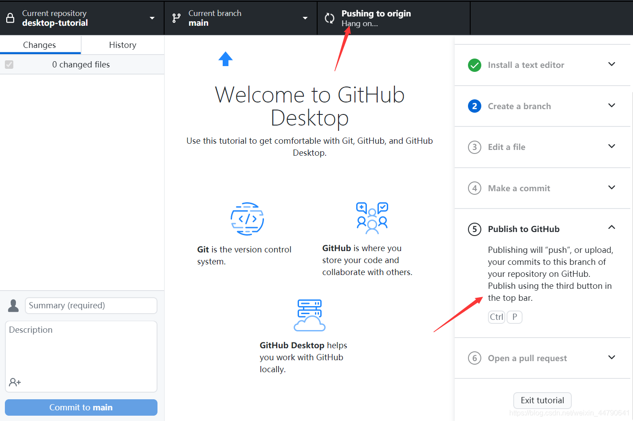Click the blue upward arrow icon above Welcome
This screenshot has width=633, height=421.
point(226,59)
